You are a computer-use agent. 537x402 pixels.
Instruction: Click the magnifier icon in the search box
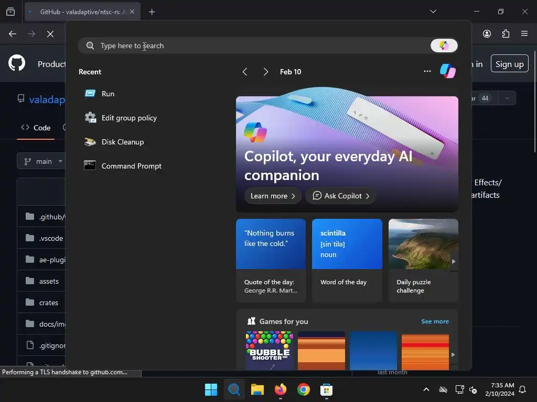[90, 46]
